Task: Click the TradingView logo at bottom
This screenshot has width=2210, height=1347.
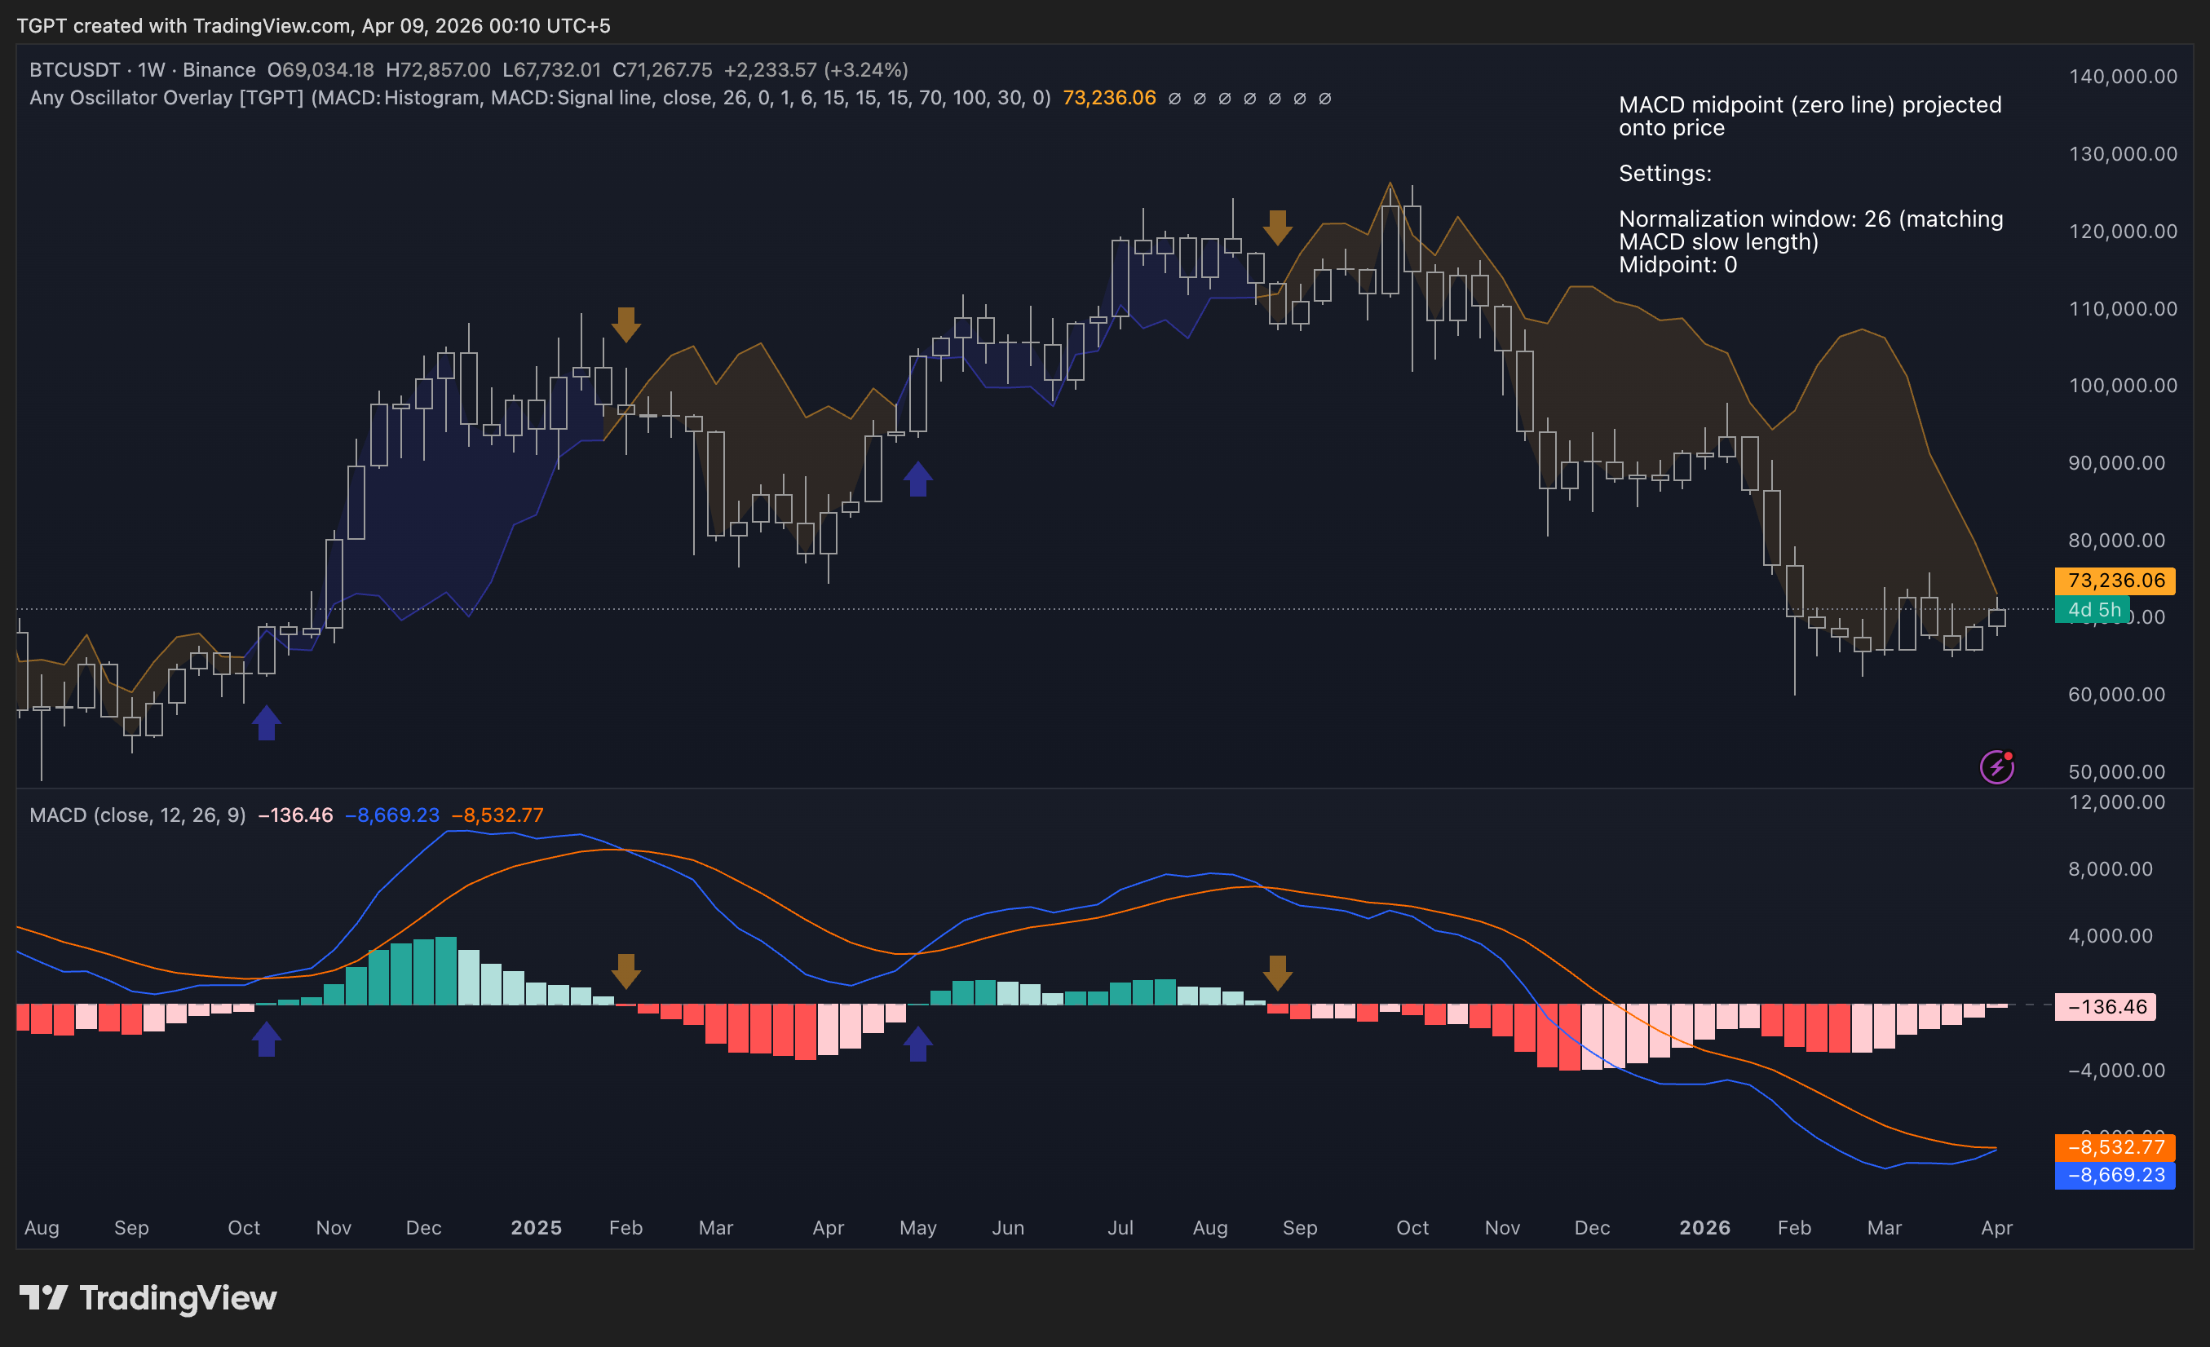Action: pos(148,1298)
